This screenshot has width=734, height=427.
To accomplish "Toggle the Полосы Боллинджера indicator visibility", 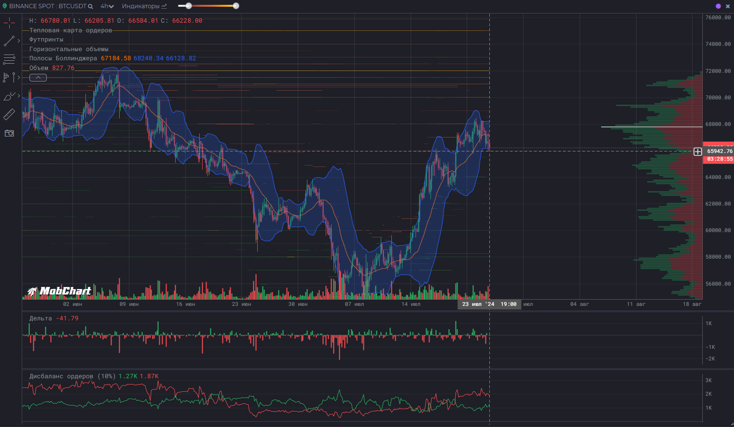I will coord(62,58).
